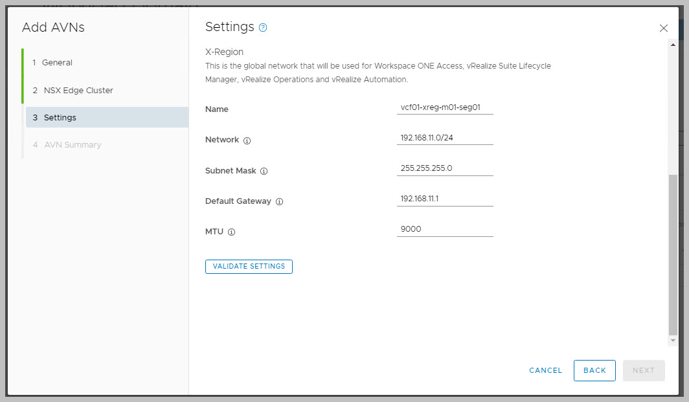This screenshot has height=402, width=689.
Task: Focus the Network address field
Action: click(x=445, y=137)
